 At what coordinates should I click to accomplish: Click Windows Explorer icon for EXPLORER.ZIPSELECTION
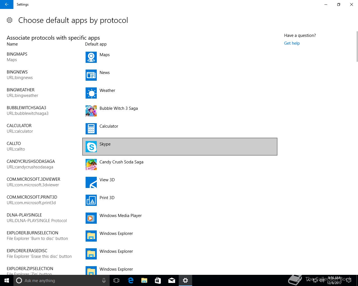[x=91, y=270]
